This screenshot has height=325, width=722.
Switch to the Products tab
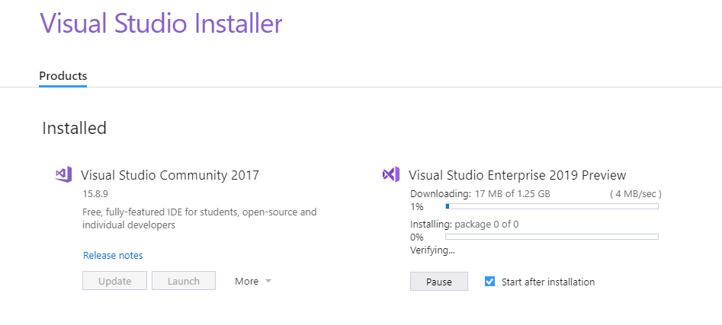pyautogui.click(x=63, y=76)
